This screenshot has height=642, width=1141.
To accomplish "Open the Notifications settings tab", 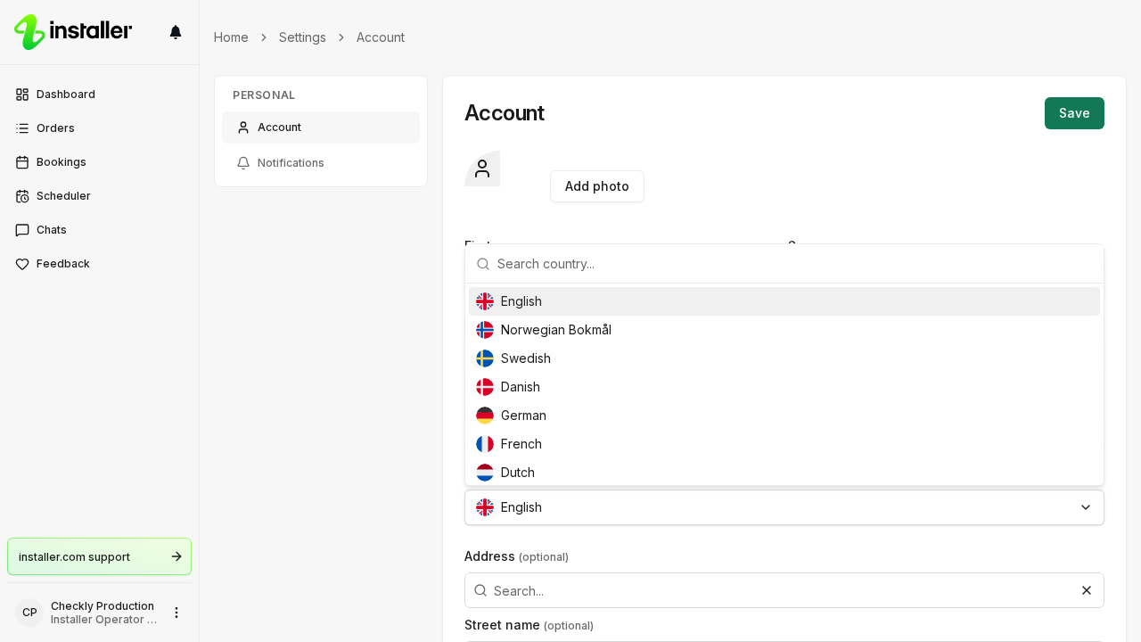I will (x=321, y=163).
